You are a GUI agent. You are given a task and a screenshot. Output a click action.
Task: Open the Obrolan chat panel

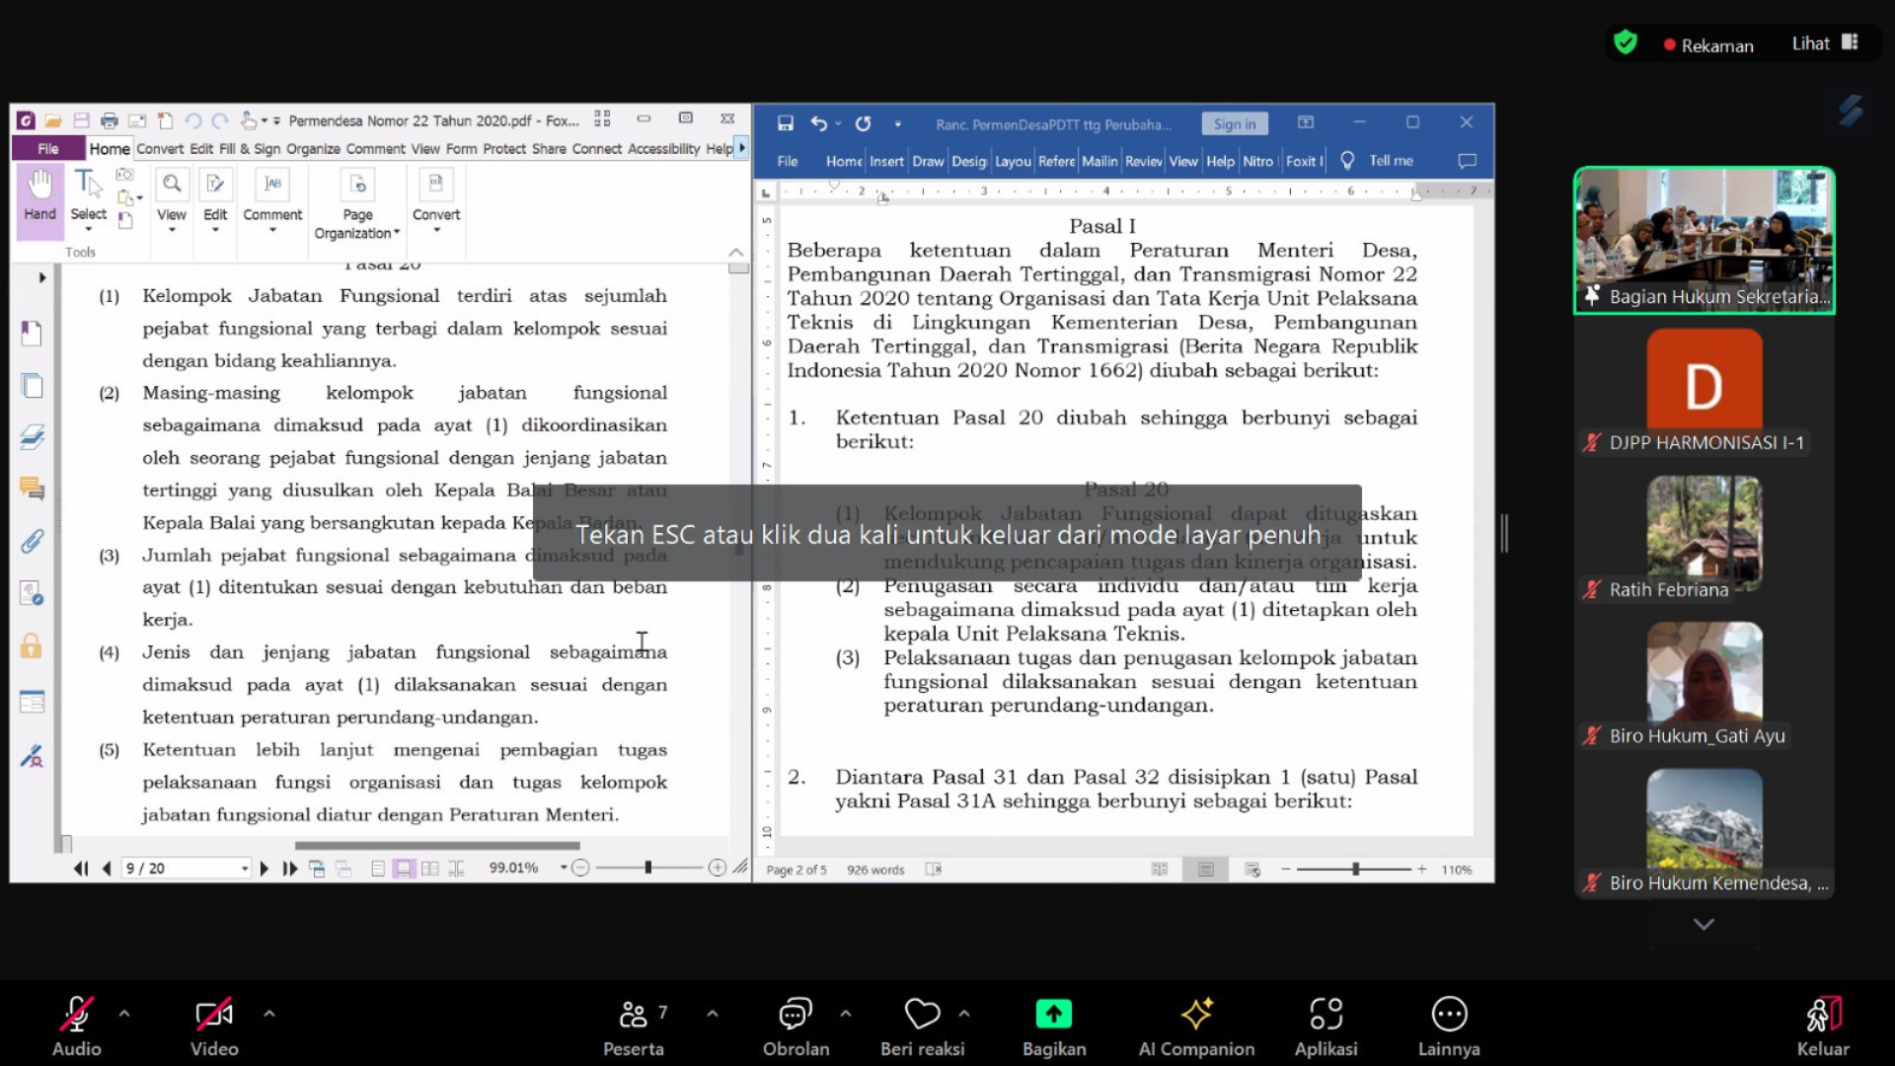click(x=796, y=1027)
